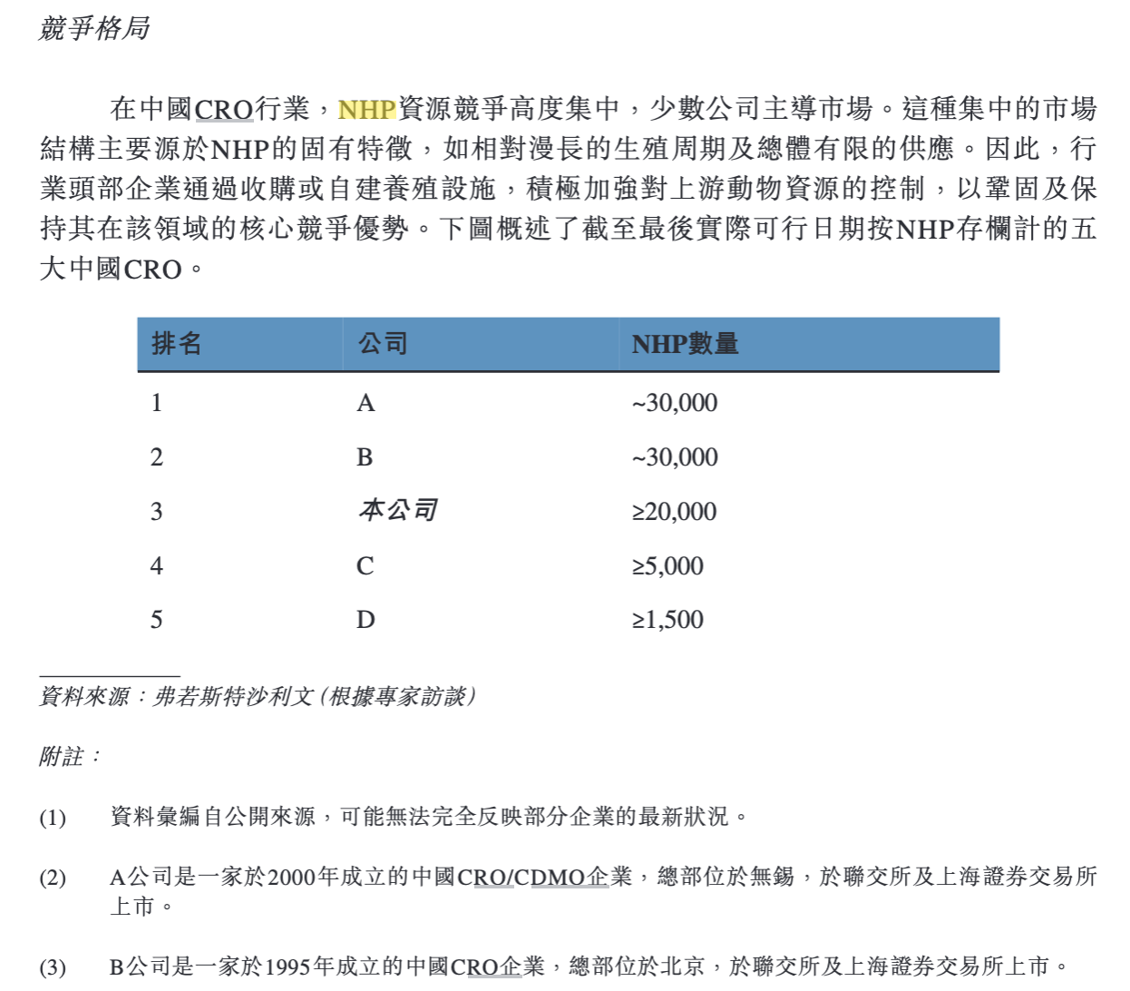This screenshot has height=991, width=1130.
Task: Click the heading 競爭格局
Action: [x=93, y=28]
